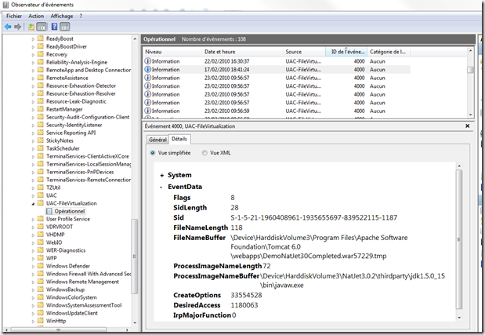This screenshot has width=485, height=335.
Task: Click the tree pane horizontal scrollbar
Action: click(58, 330)
